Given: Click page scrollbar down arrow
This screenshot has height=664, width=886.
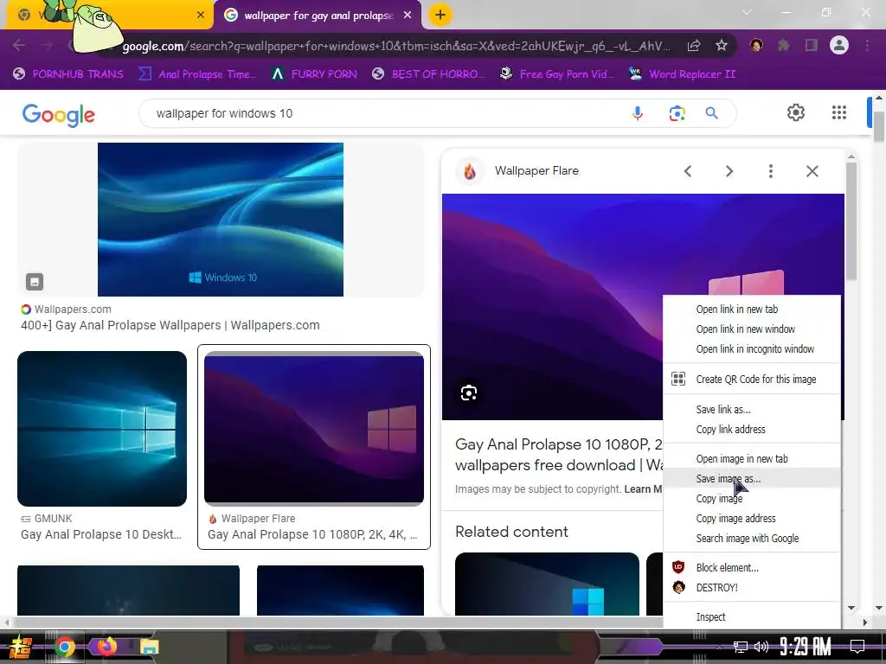Looking at the screenshot, I should pyautogui.click(x=879, y=608).
